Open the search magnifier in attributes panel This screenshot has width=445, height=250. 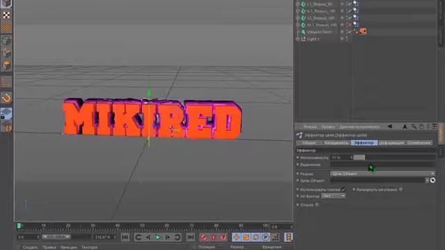pyautogui.click(x=414, y=126)
